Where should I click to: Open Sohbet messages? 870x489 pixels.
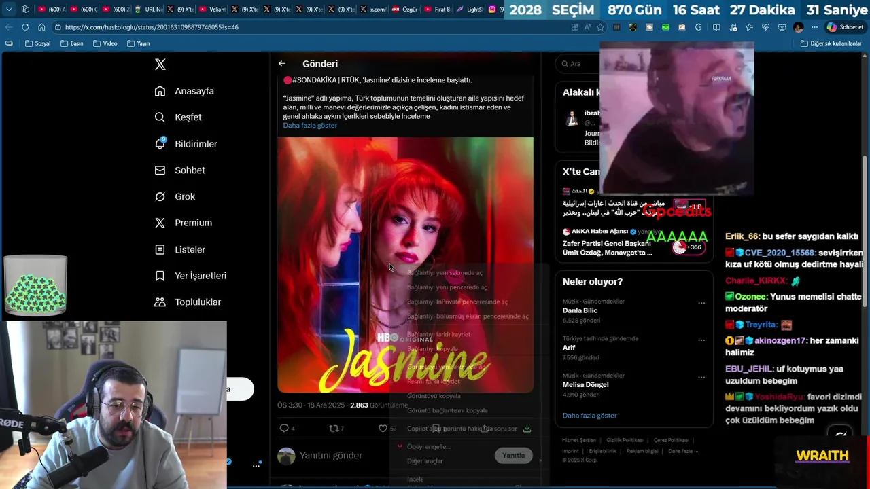[x=180, y=170]
